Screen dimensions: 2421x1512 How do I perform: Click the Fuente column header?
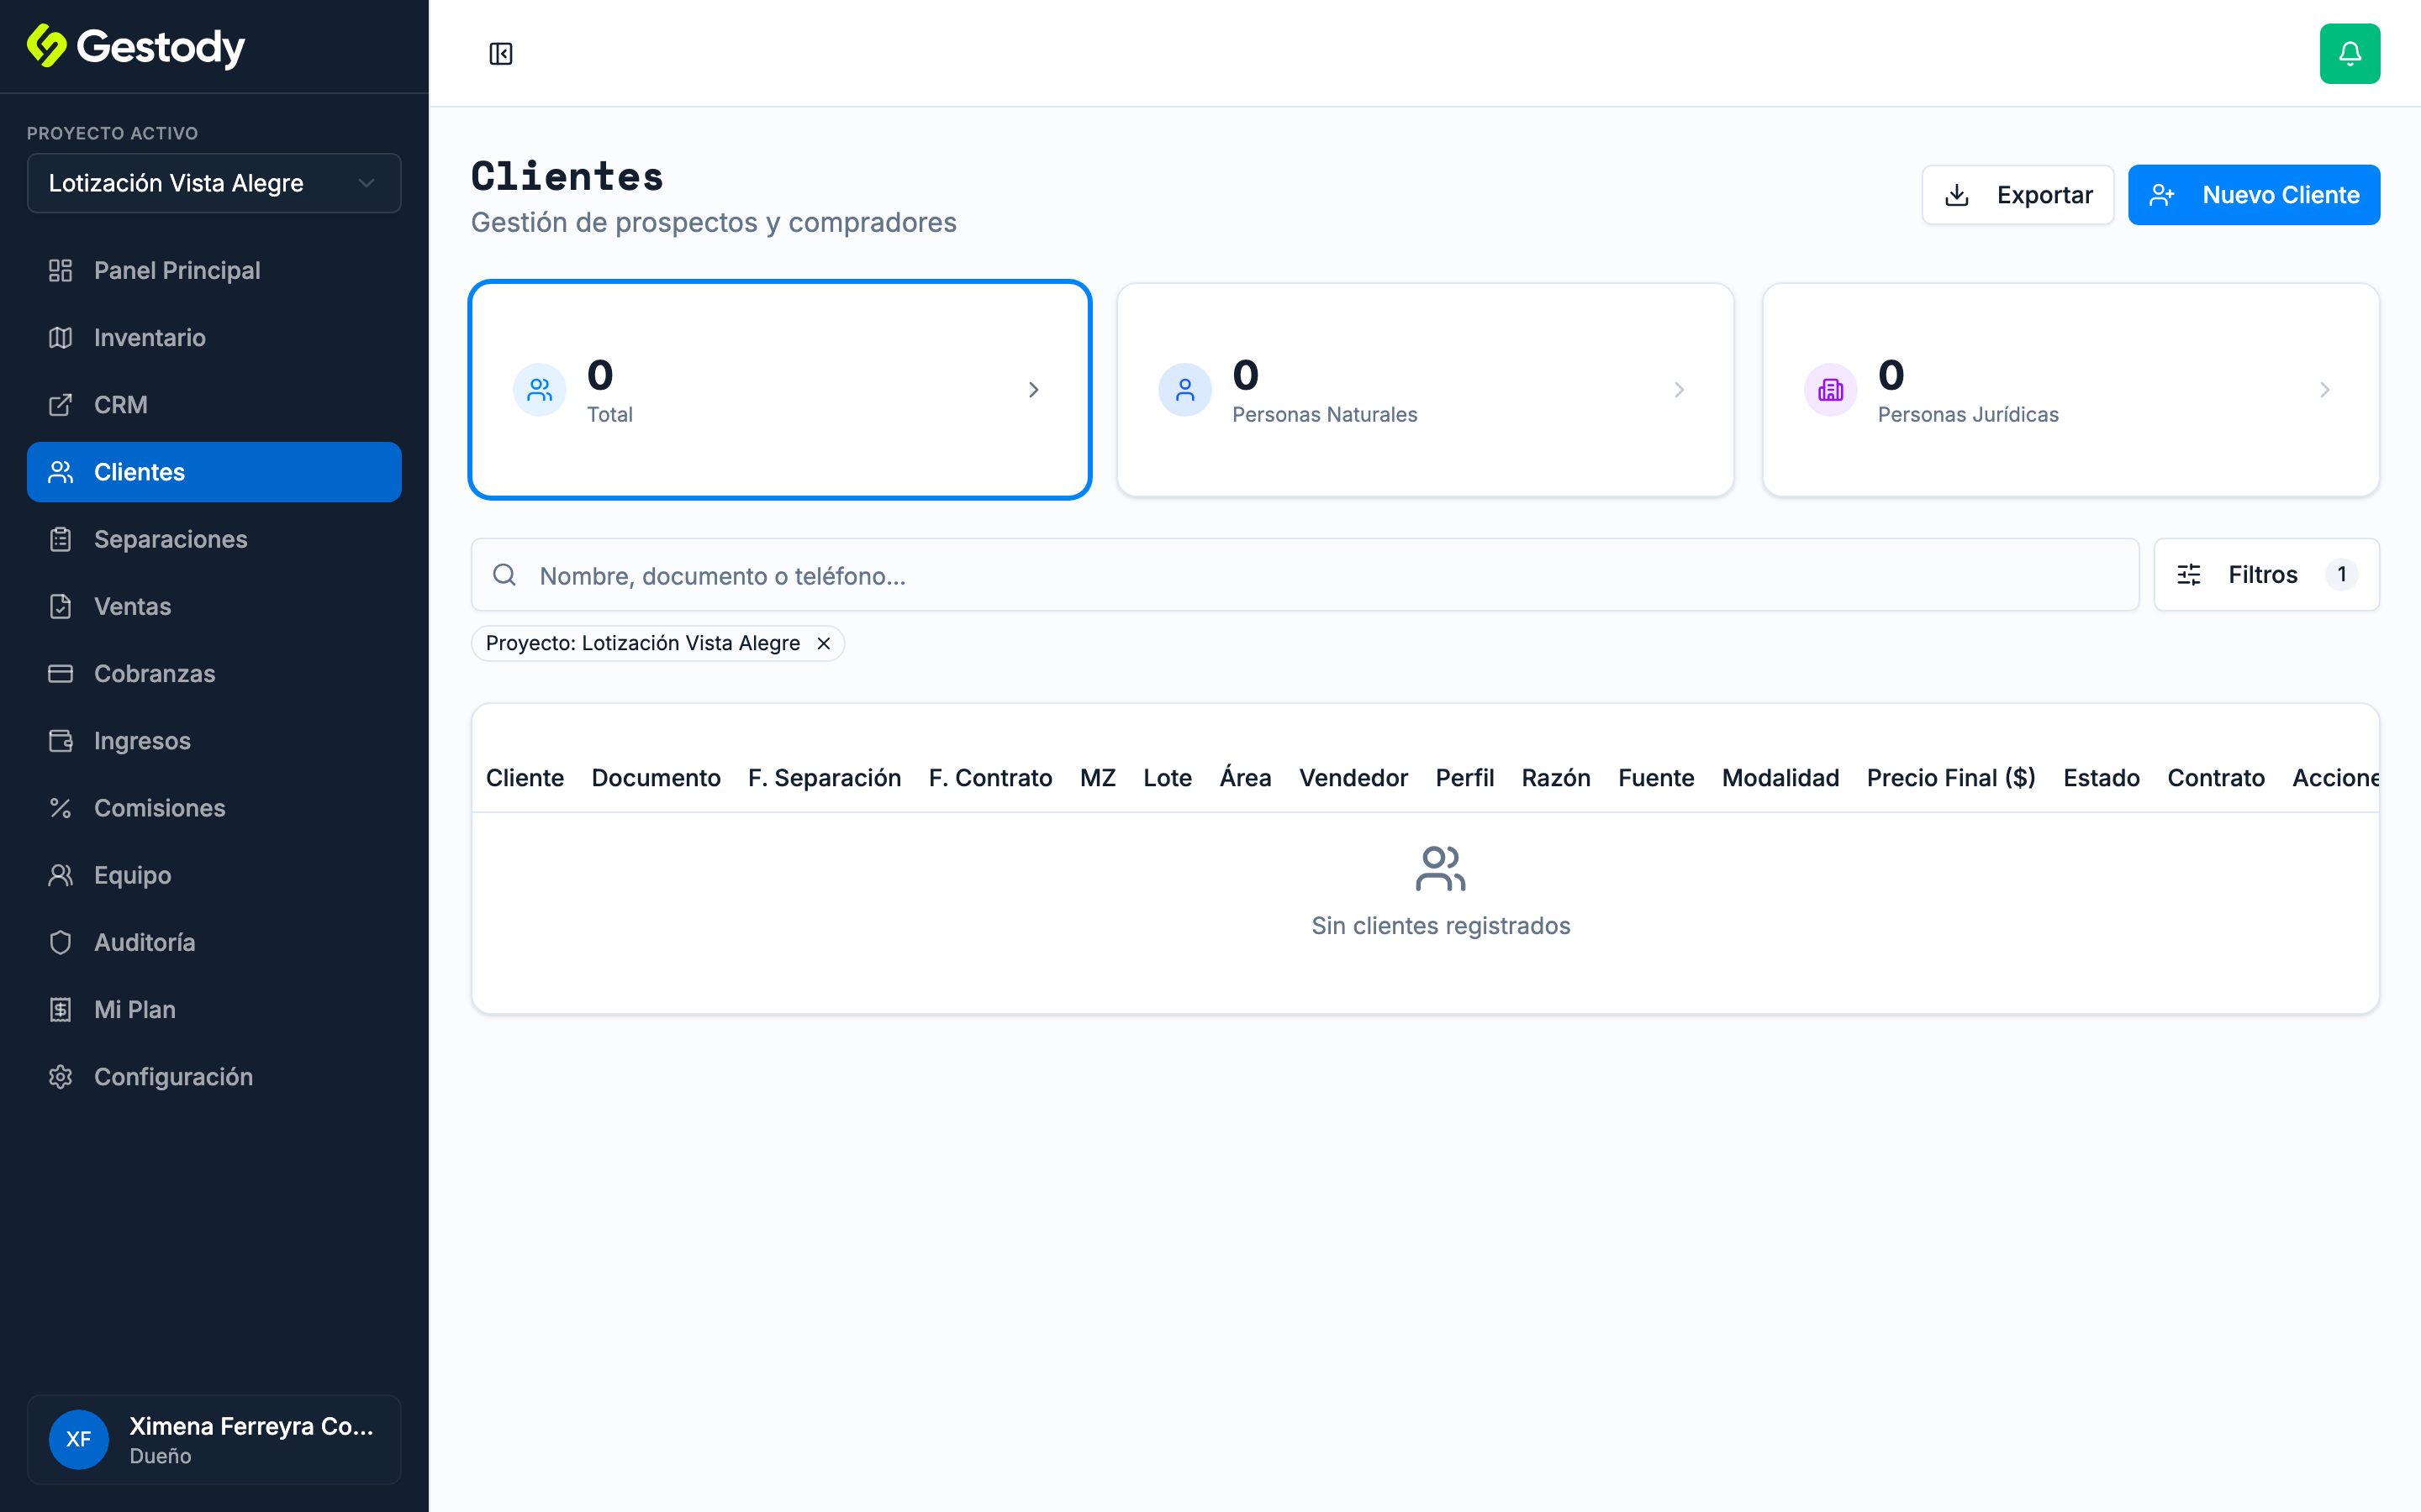(1656, 778)
